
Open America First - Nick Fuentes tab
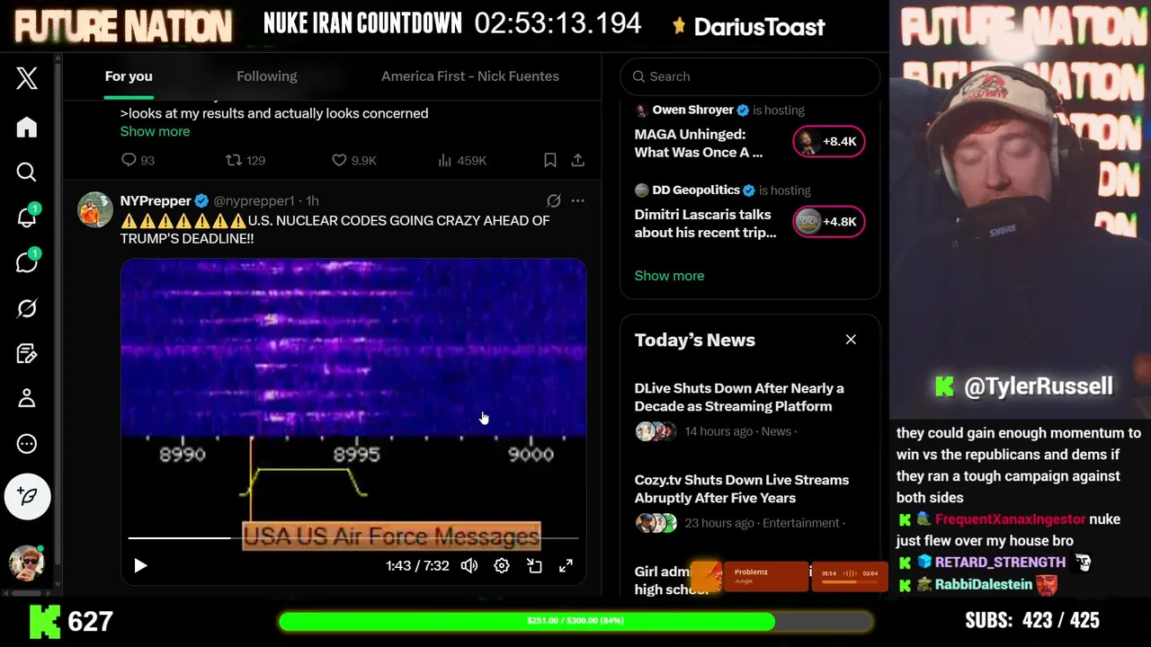[470, 76]
